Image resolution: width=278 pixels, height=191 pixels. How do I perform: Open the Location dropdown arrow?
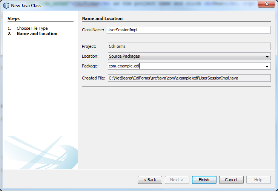tap(267, 57)
